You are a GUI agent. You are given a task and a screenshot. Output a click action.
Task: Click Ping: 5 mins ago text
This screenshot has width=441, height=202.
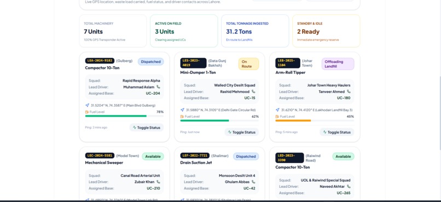(x=287, y=132)
